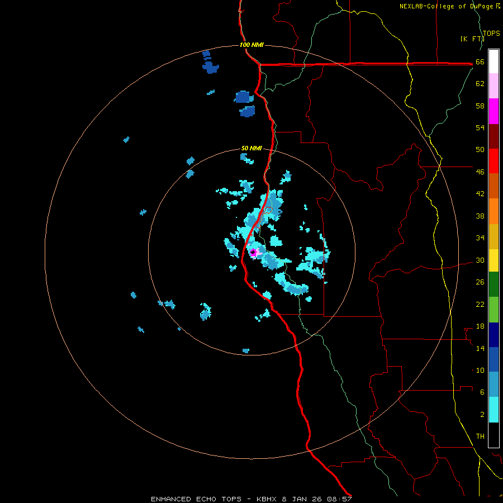Image resolution: width=503 pixels, height=503 pixels.
Task: Click the legend value "38"
Action: pos(480,216)
